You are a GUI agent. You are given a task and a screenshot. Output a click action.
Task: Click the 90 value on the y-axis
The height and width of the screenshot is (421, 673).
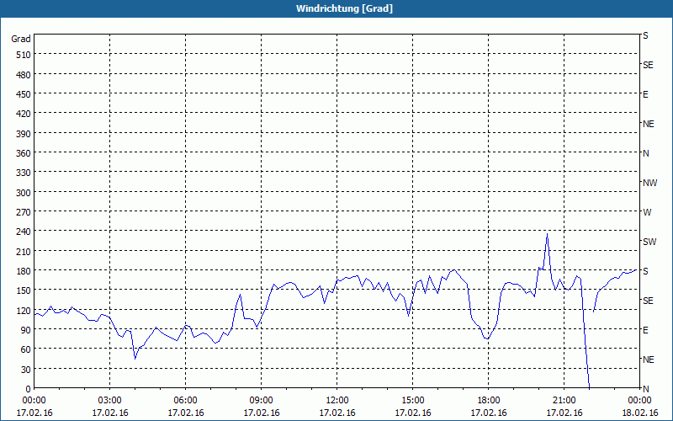pyautogui.click(x=24, y=330)
